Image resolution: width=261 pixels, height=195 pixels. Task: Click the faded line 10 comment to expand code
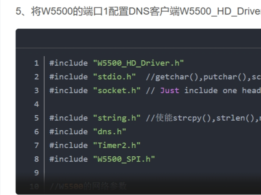click(88, 186)
